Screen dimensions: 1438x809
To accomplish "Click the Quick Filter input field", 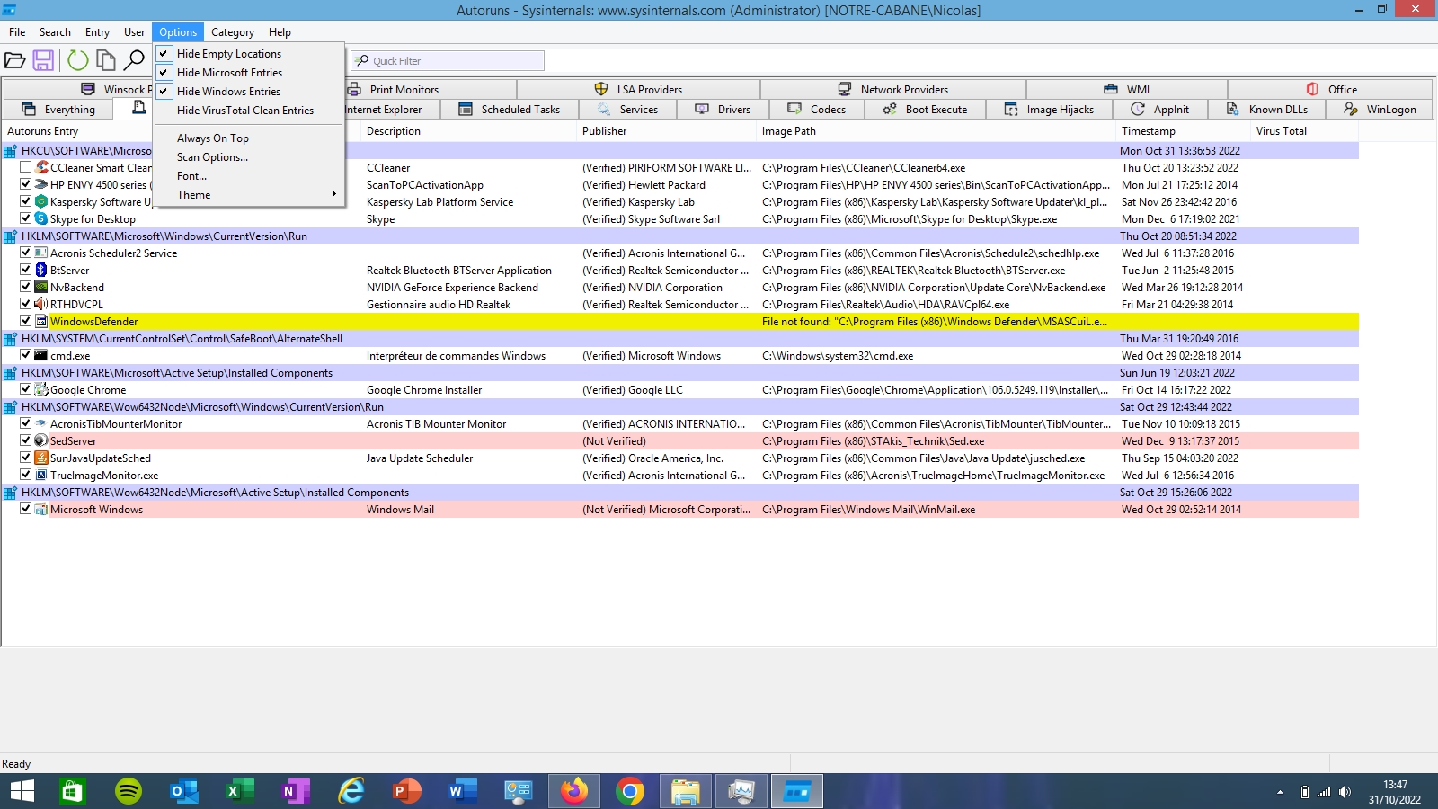I will tap(455, 61).
